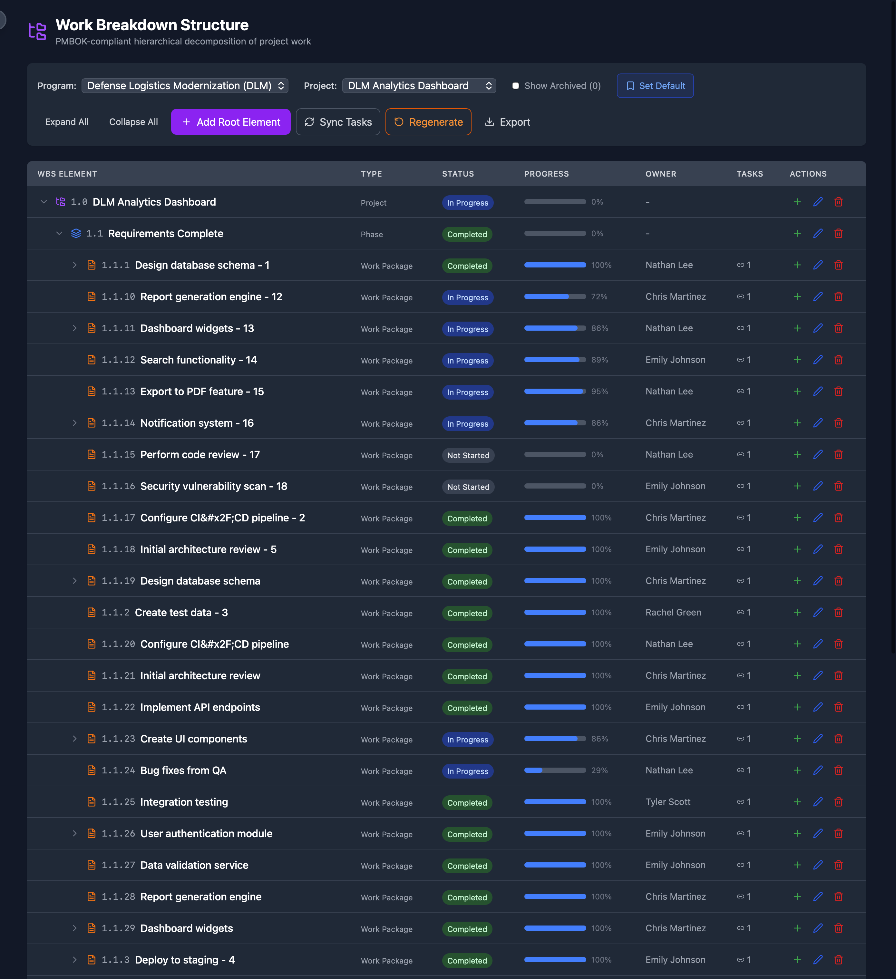
Task: Open the Program dropdown selector
Action: coord(185,86)
